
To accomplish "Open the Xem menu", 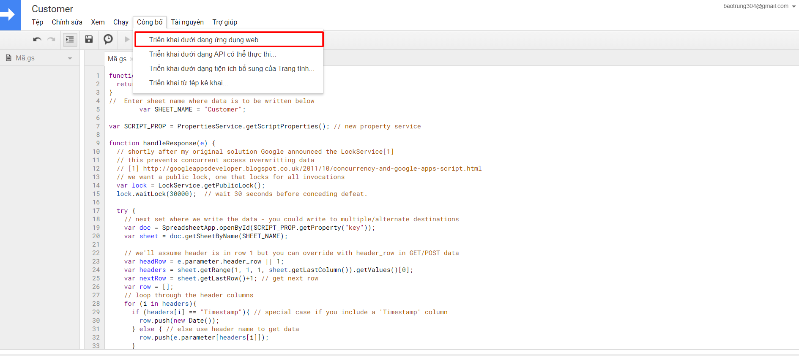I will point(98,22).
